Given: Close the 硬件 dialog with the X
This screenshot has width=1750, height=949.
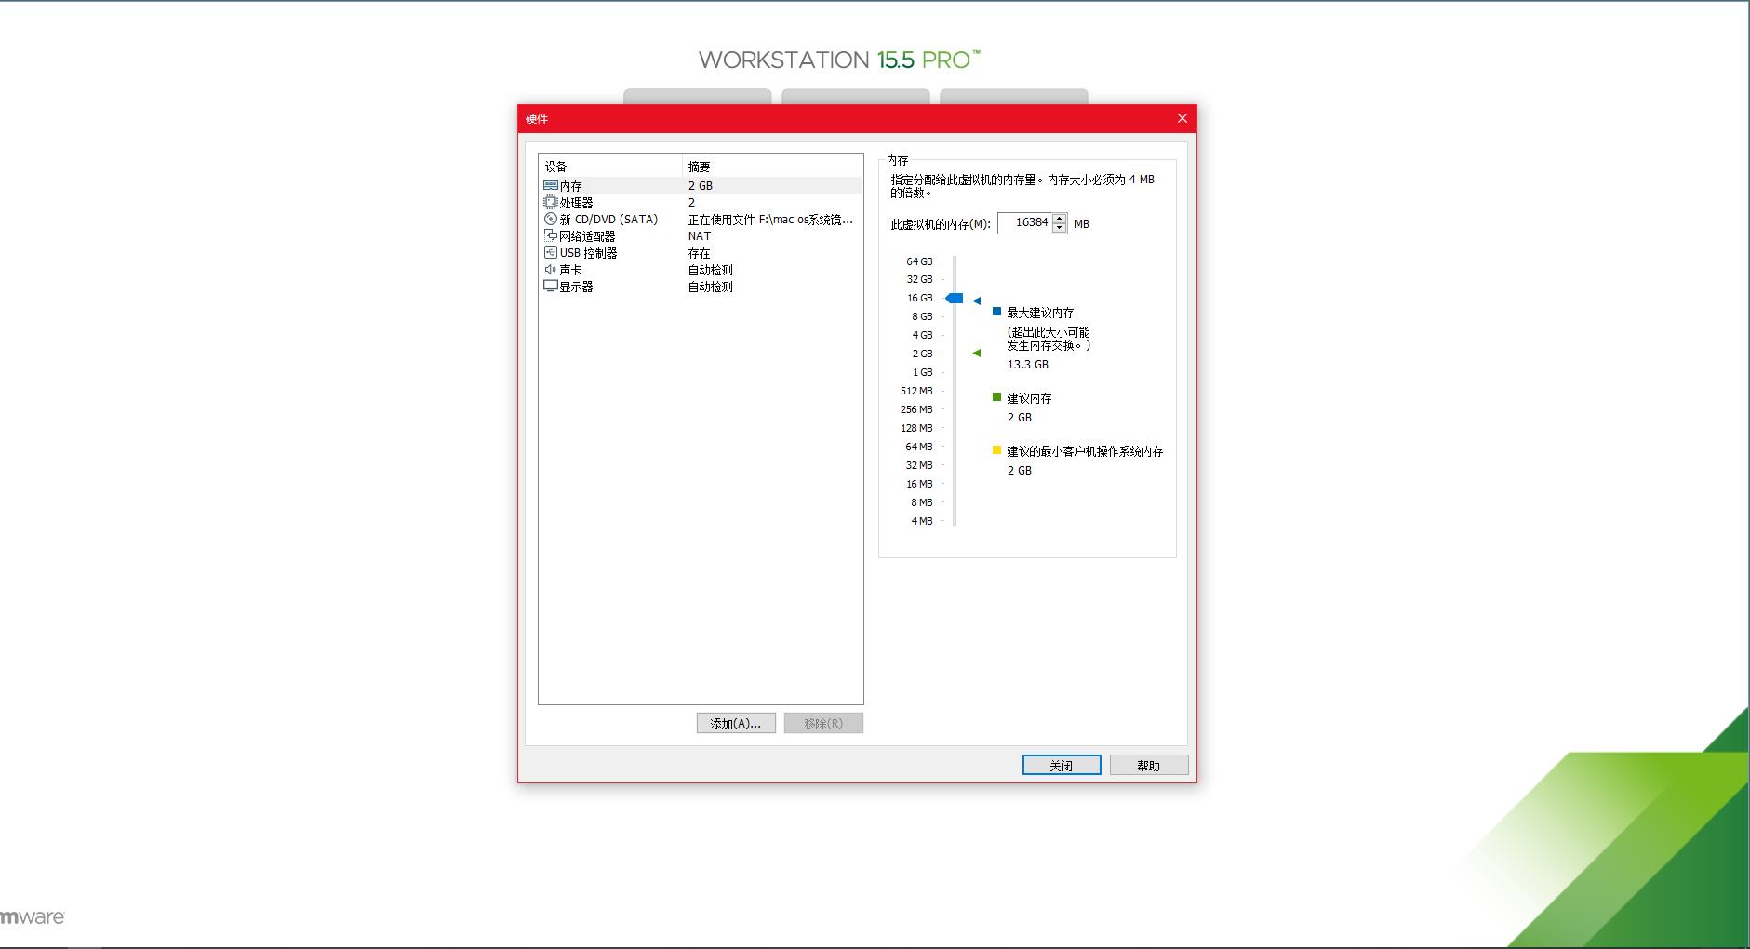Looking at the screenshot, I should pos(1182,118).
